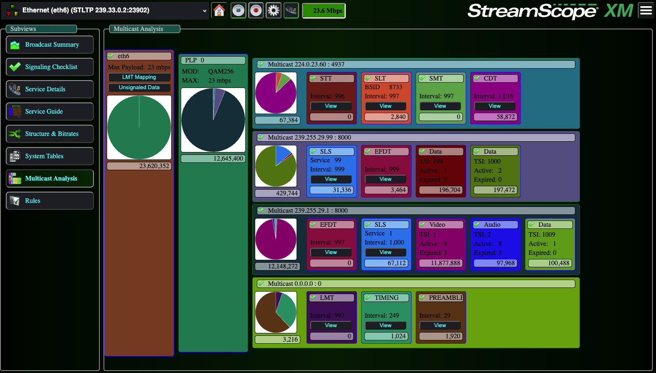Click the check icon on TIMING card

pyautogui.click(x=368, y=297)
